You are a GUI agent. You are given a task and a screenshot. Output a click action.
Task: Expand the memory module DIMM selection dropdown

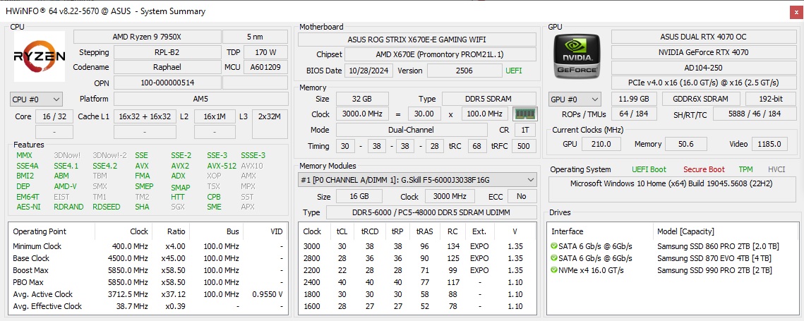[x=416, y=180]
